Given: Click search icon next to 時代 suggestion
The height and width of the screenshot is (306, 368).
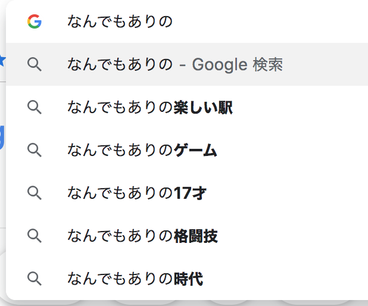Looking at the screenshot, I should tap(35, 278).
